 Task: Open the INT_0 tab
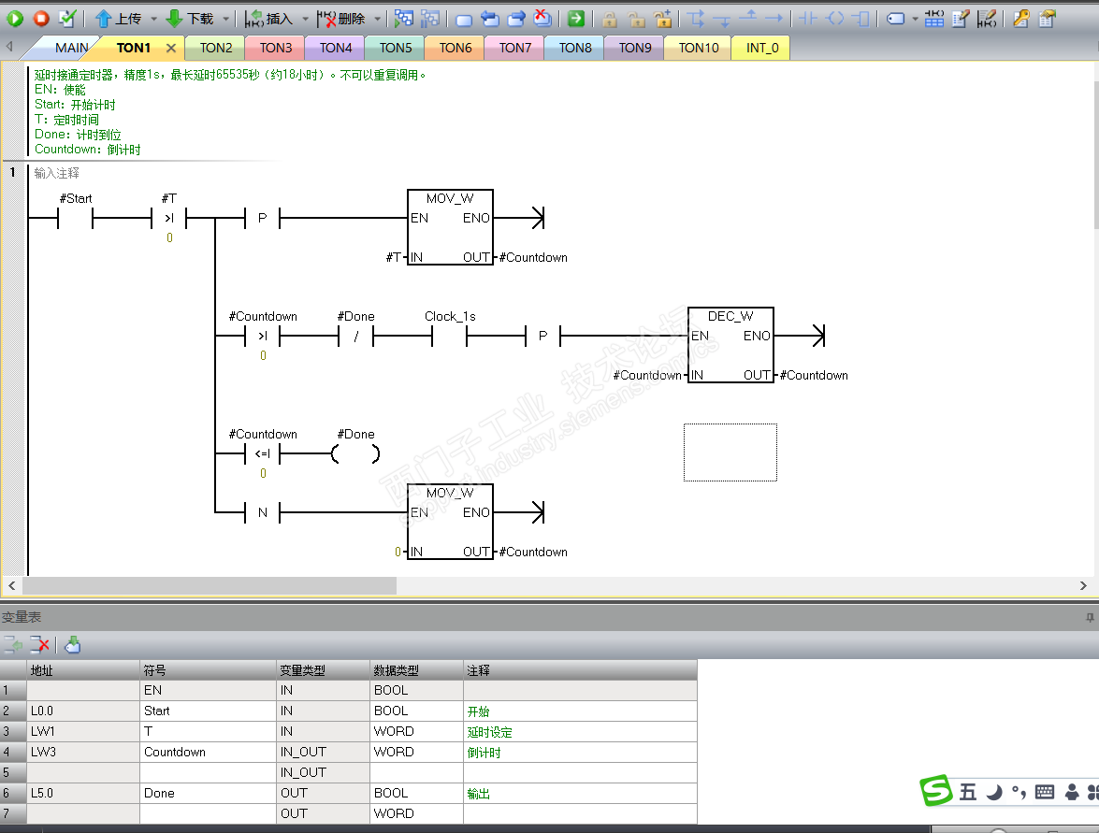[762, 48]
